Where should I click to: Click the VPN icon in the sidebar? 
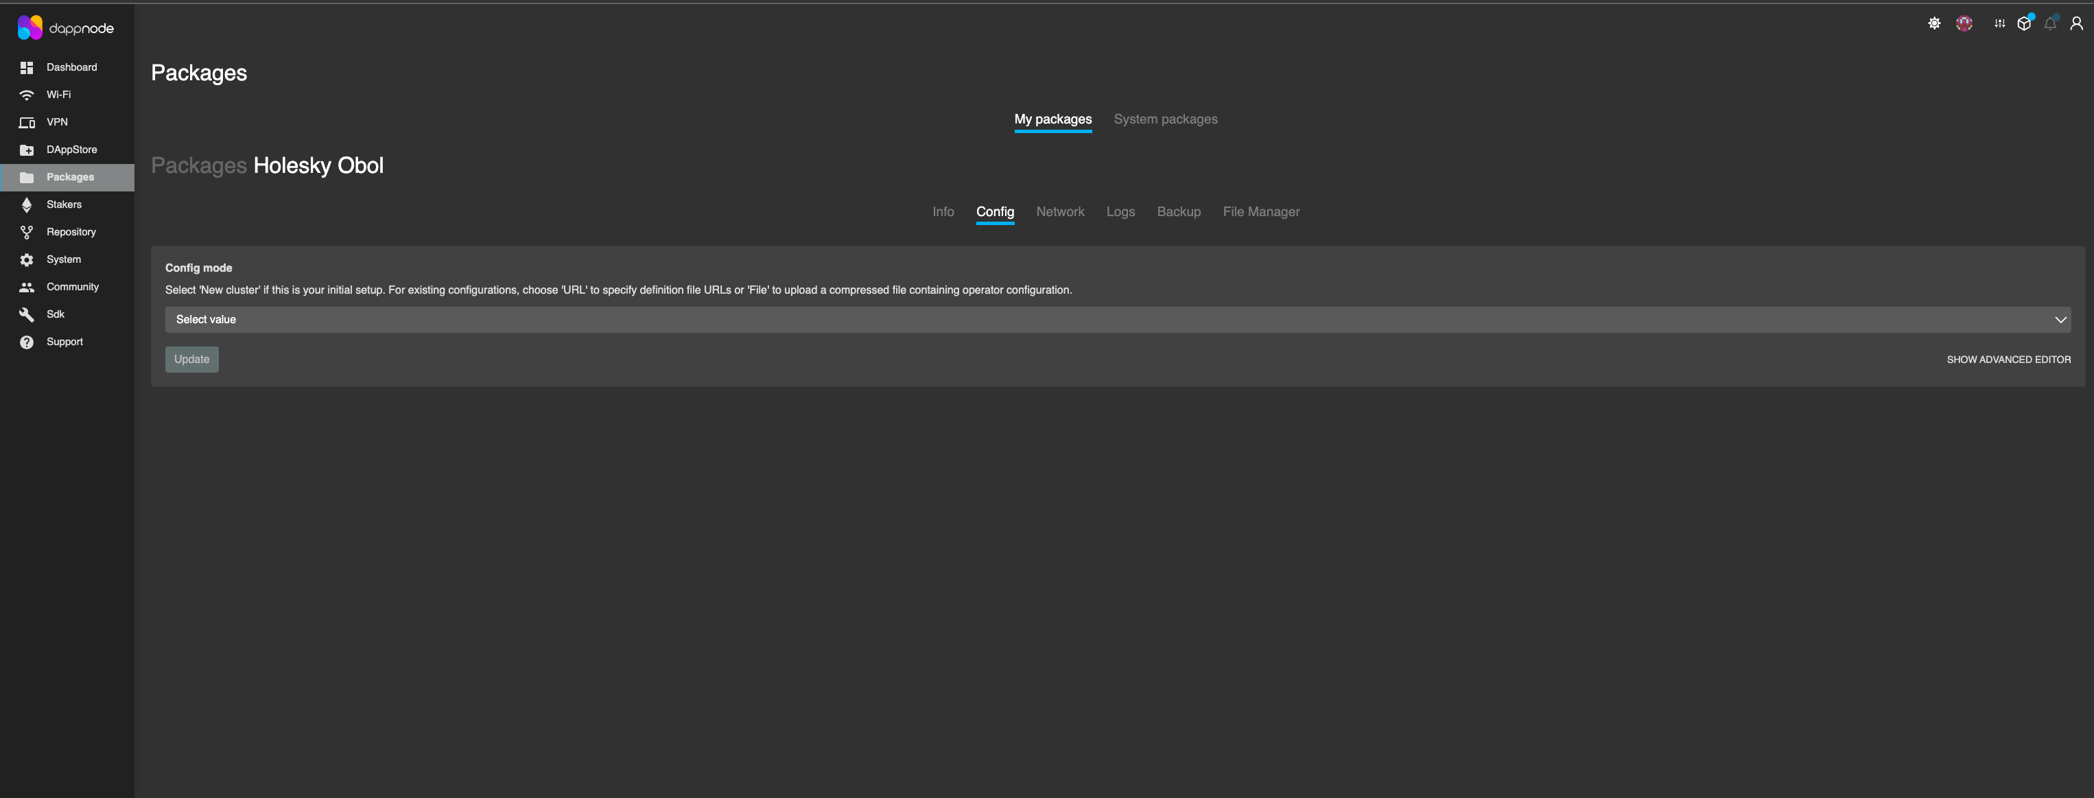tap(27, 122)
